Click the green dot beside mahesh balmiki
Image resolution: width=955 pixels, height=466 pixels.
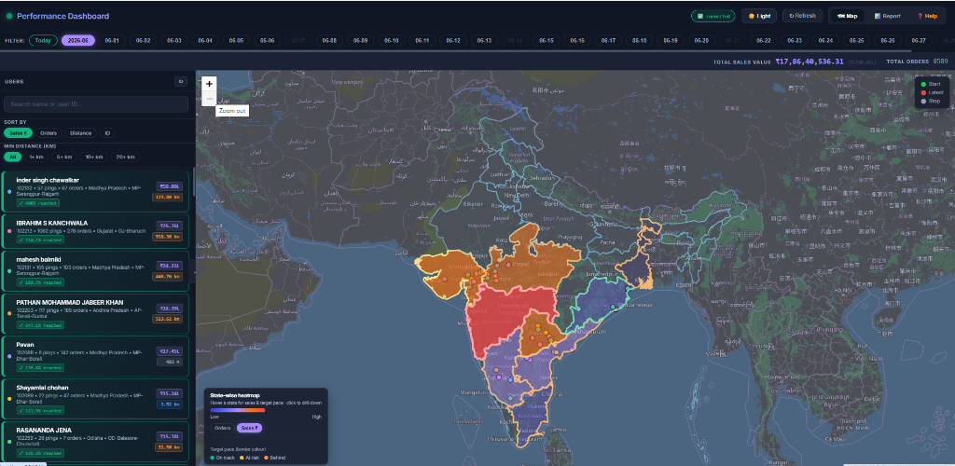point(9,270)
